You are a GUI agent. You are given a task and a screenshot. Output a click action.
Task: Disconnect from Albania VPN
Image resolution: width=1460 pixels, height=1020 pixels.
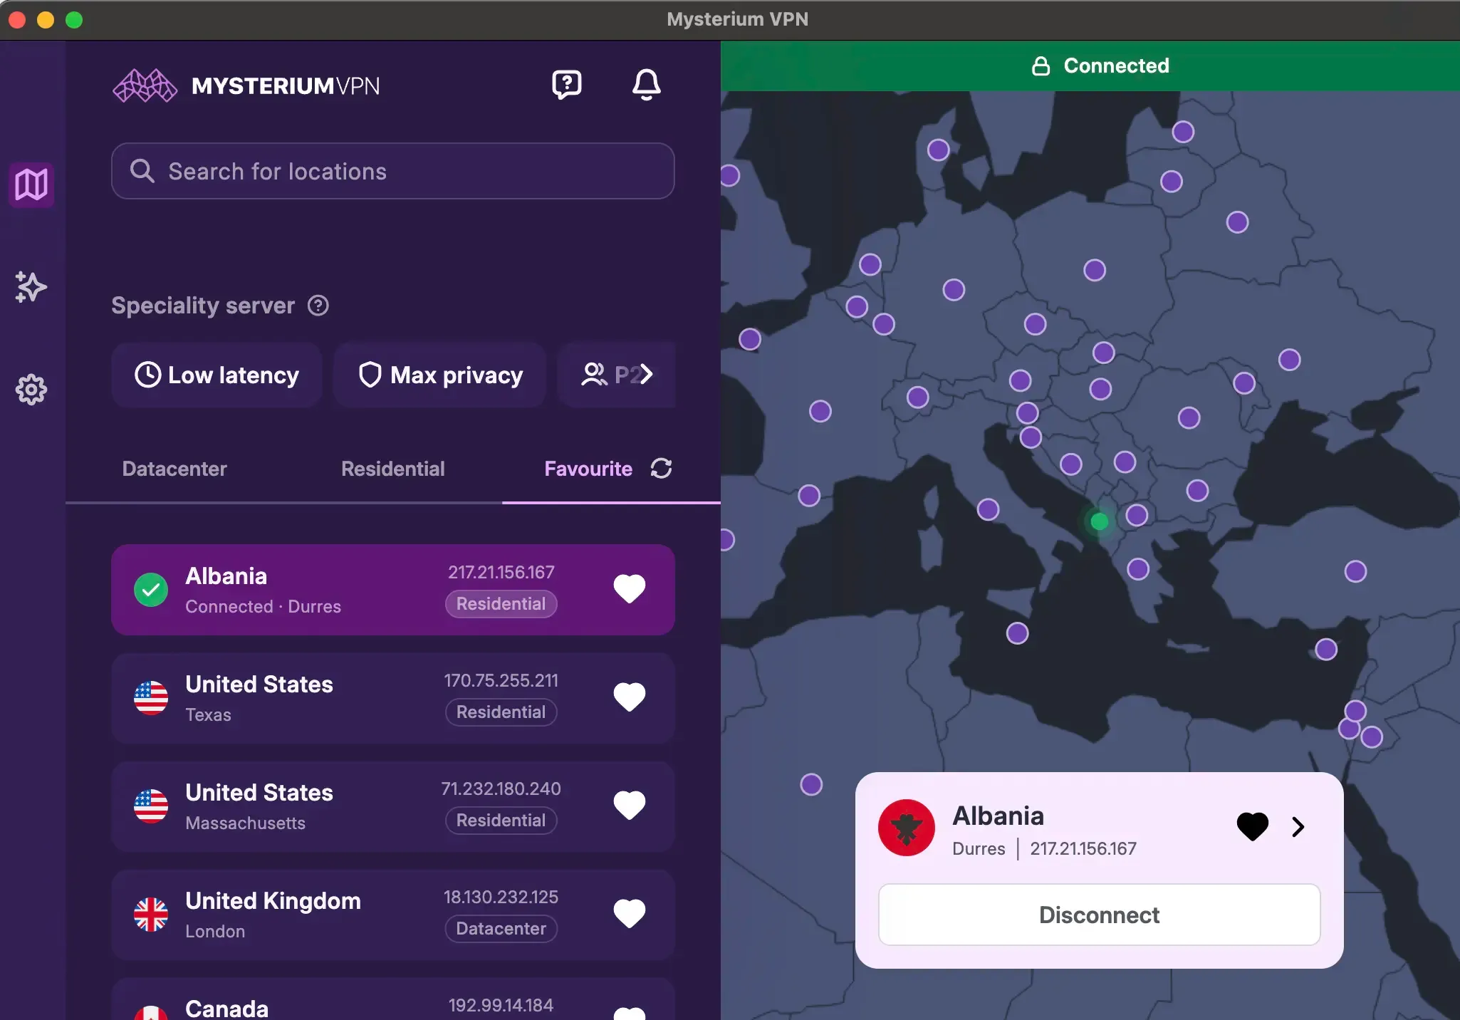(x=1100, y=915)
